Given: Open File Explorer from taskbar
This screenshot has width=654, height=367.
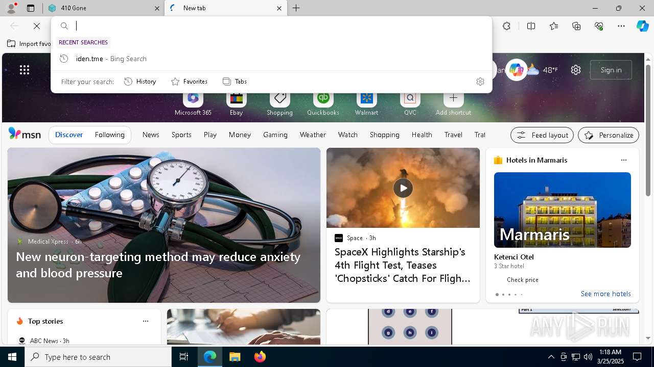Looking at the screenshot, I should [x=235, y=357].
